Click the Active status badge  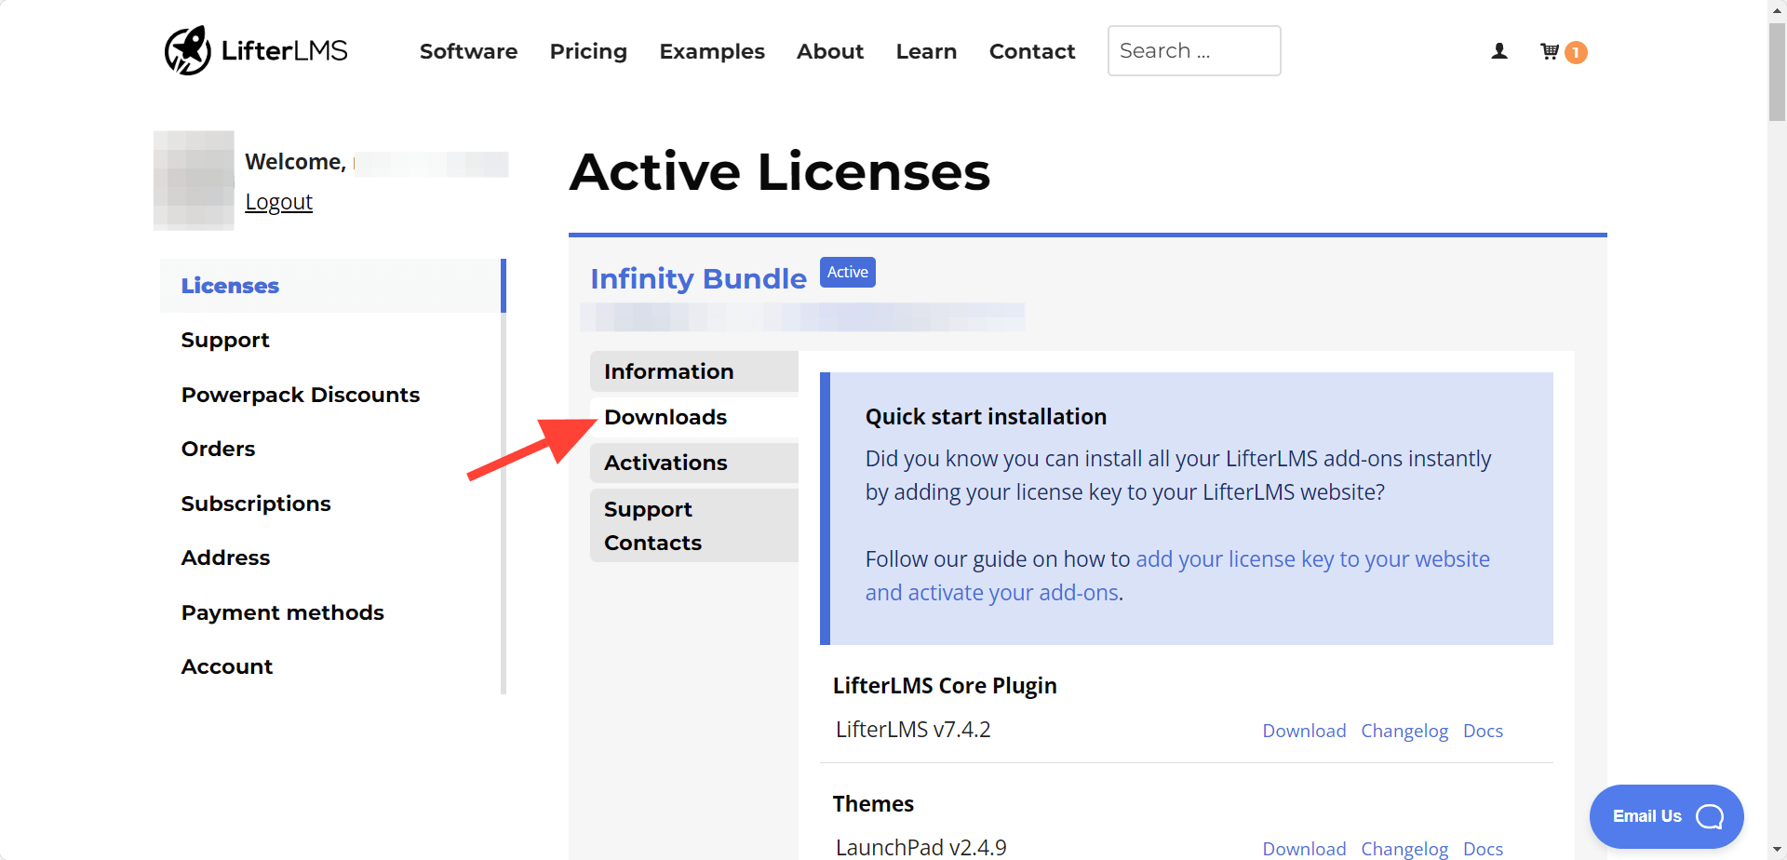(848, 272)
